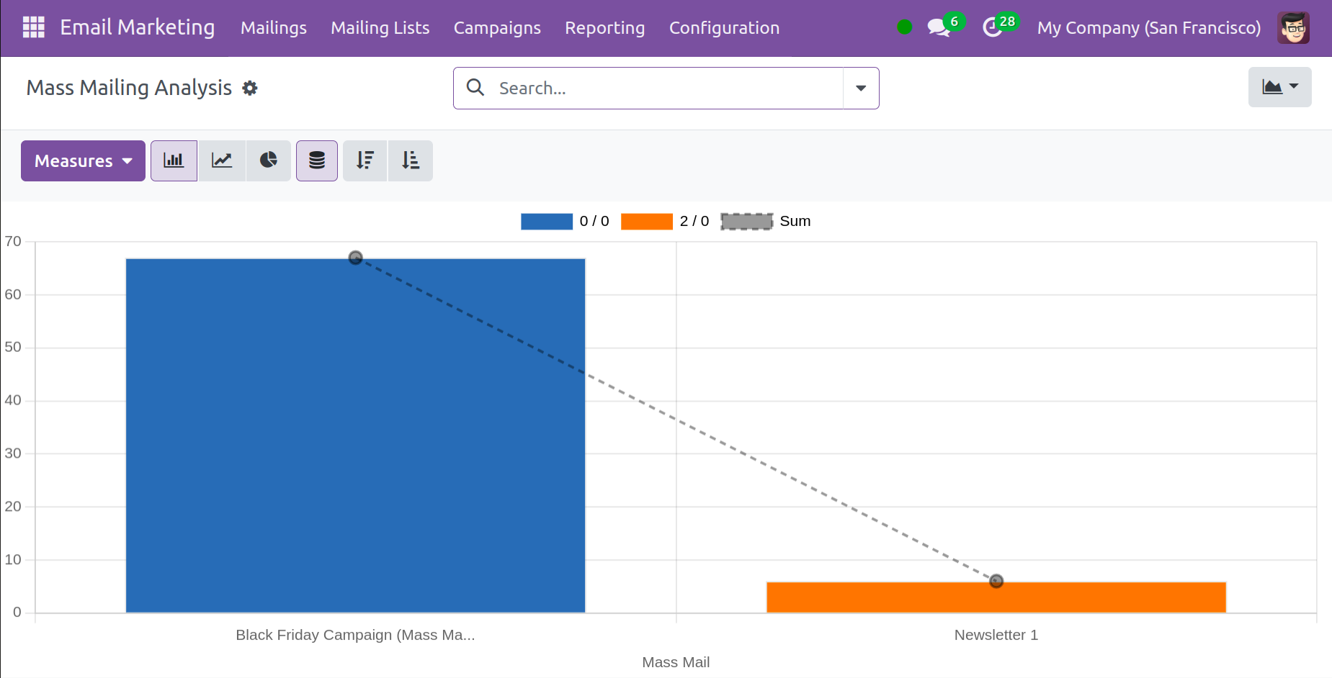The height and width of the screenshot is (678, 1332).
Task: Open the Mailing Lists menu
Action: tap(380, 28)
